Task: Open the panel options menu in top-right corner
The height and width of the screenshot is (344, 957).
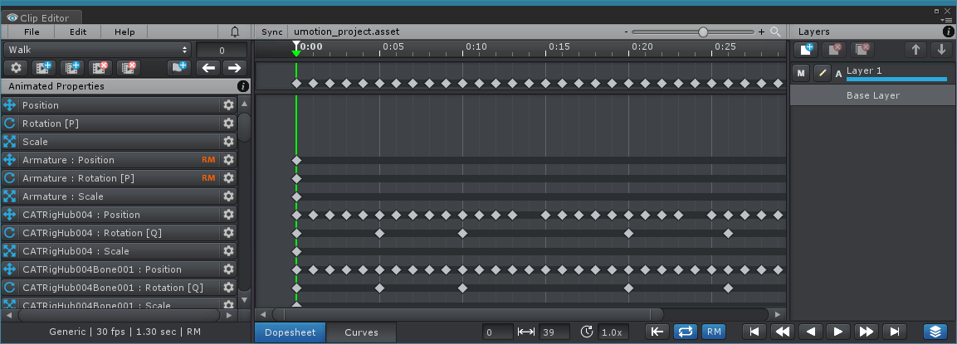Action: 946,19
